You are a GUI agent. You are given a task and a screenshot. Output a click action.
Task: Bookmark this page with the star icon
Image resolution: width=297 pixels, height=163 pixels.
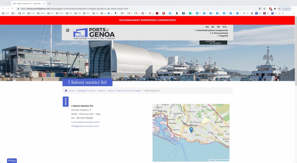pos(264,9)
